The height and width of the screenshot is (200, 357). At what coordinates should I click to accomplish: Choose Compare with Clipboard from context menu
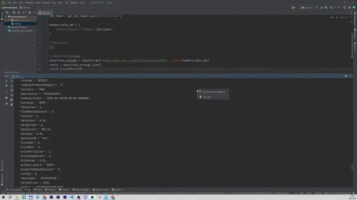[x=213, y=92]
